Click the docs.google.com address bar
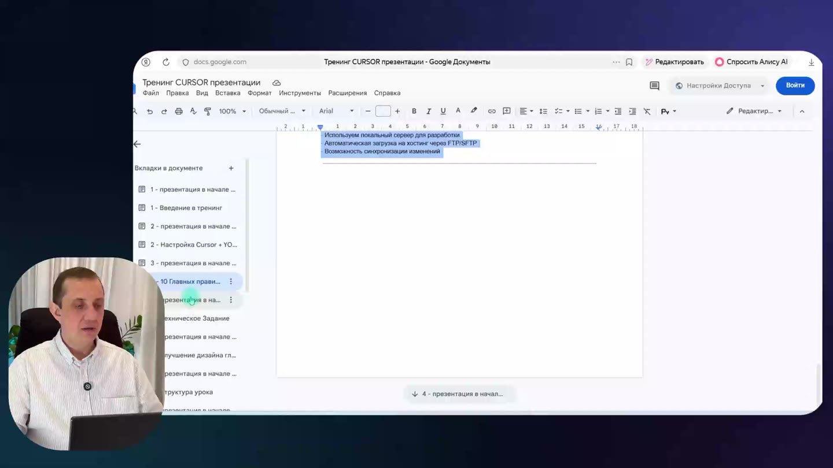The height and width of the screenshot is (468, 833). 220,62
